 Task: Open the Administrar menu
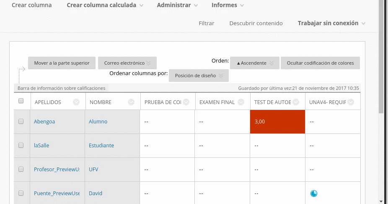coord(177,5)
